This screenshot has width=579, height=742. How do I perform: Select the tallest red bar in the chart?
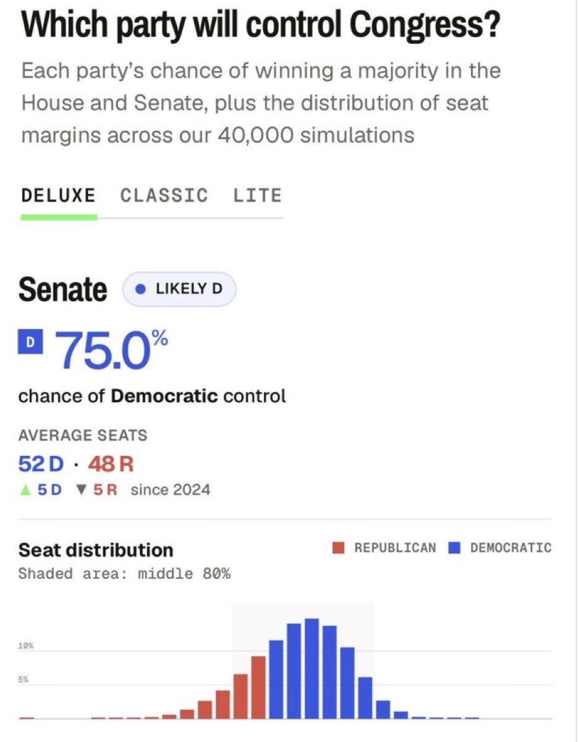pos(258,687)
